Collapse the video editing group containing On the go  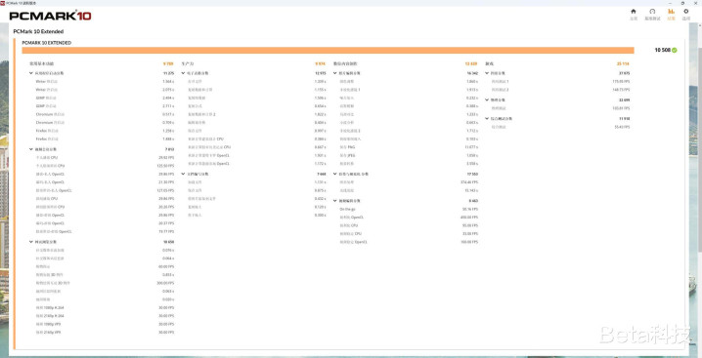[335, 201]
